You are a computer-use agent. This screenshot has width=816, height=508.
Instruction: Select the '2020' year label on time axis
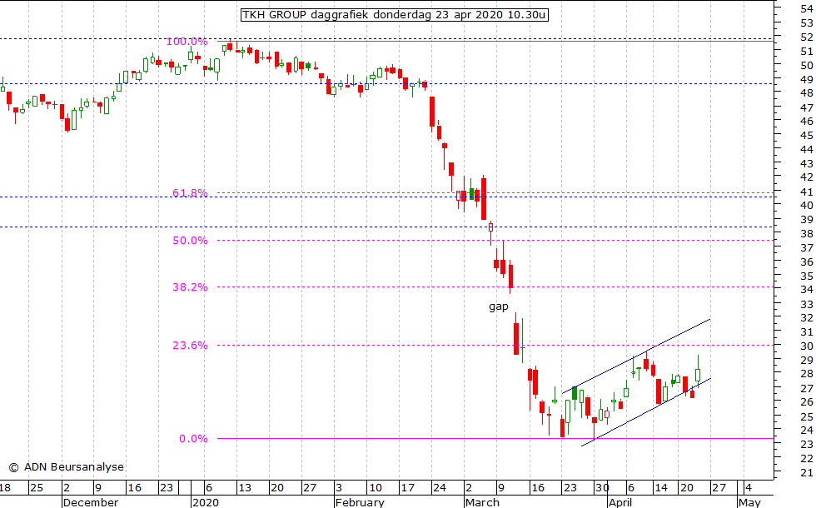[206, 502]
